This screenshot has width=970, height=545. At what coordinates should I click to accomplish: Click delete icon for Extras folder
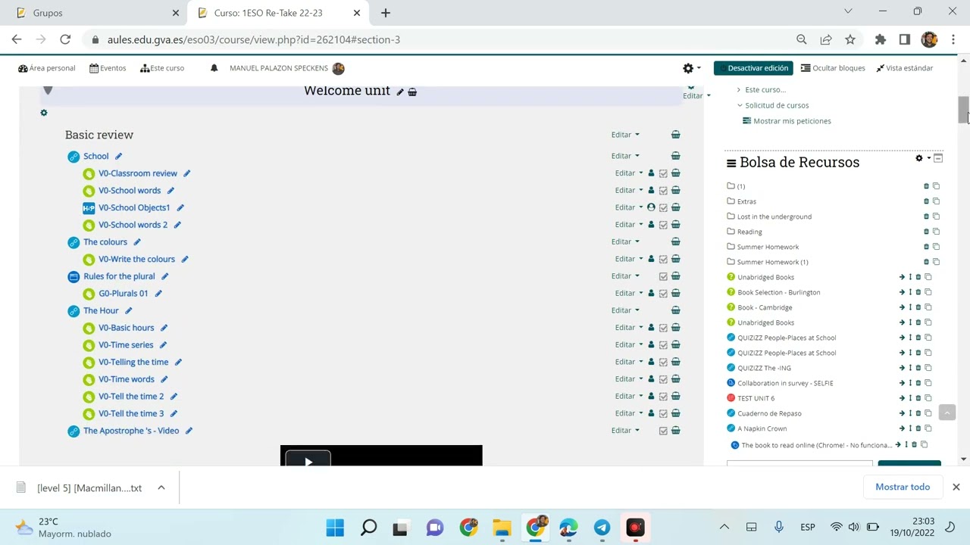coord(926,201)
